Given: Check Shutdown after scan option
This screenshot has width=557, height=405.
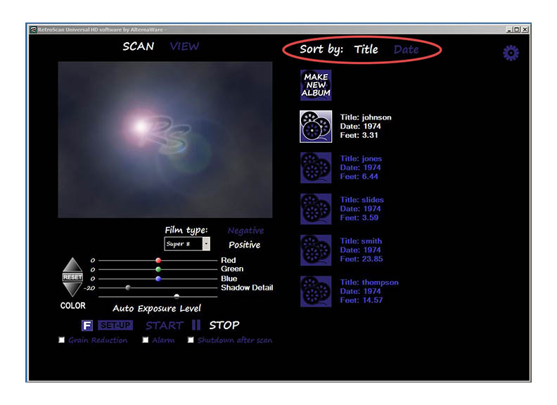Looking at the screenshot, I should tap(191, 340).
